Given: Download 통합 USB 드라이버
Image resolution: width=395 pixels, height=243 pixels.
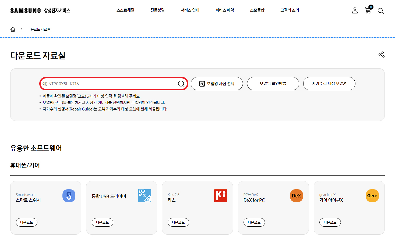Looking at the screenshot, I should pos(103,222).
